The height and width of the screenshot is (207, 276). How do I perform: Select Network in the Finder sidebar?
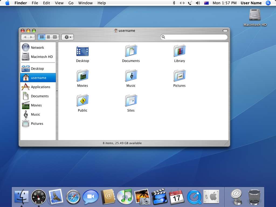tap(38, 47)
